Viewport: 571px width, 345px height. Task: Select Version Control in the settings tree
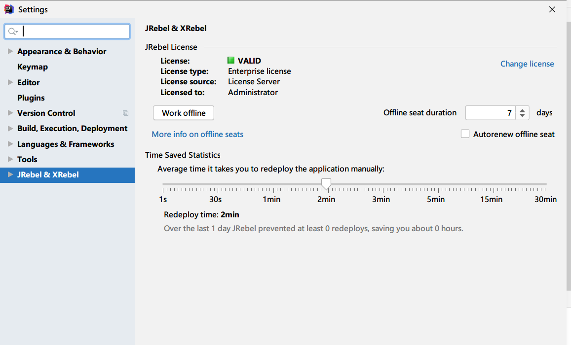tap(46, 113)
